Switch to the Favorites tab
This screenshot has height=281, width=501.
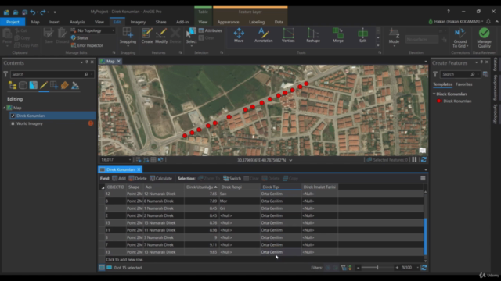click(463, 84)
